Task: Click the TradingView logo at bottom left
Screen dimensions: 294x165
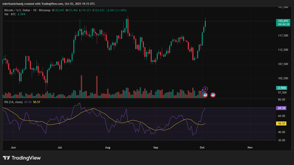Action: [22, 158]
